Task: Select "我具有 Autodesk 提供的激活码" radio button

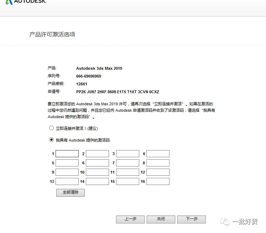Action: [x=51, y=140]
